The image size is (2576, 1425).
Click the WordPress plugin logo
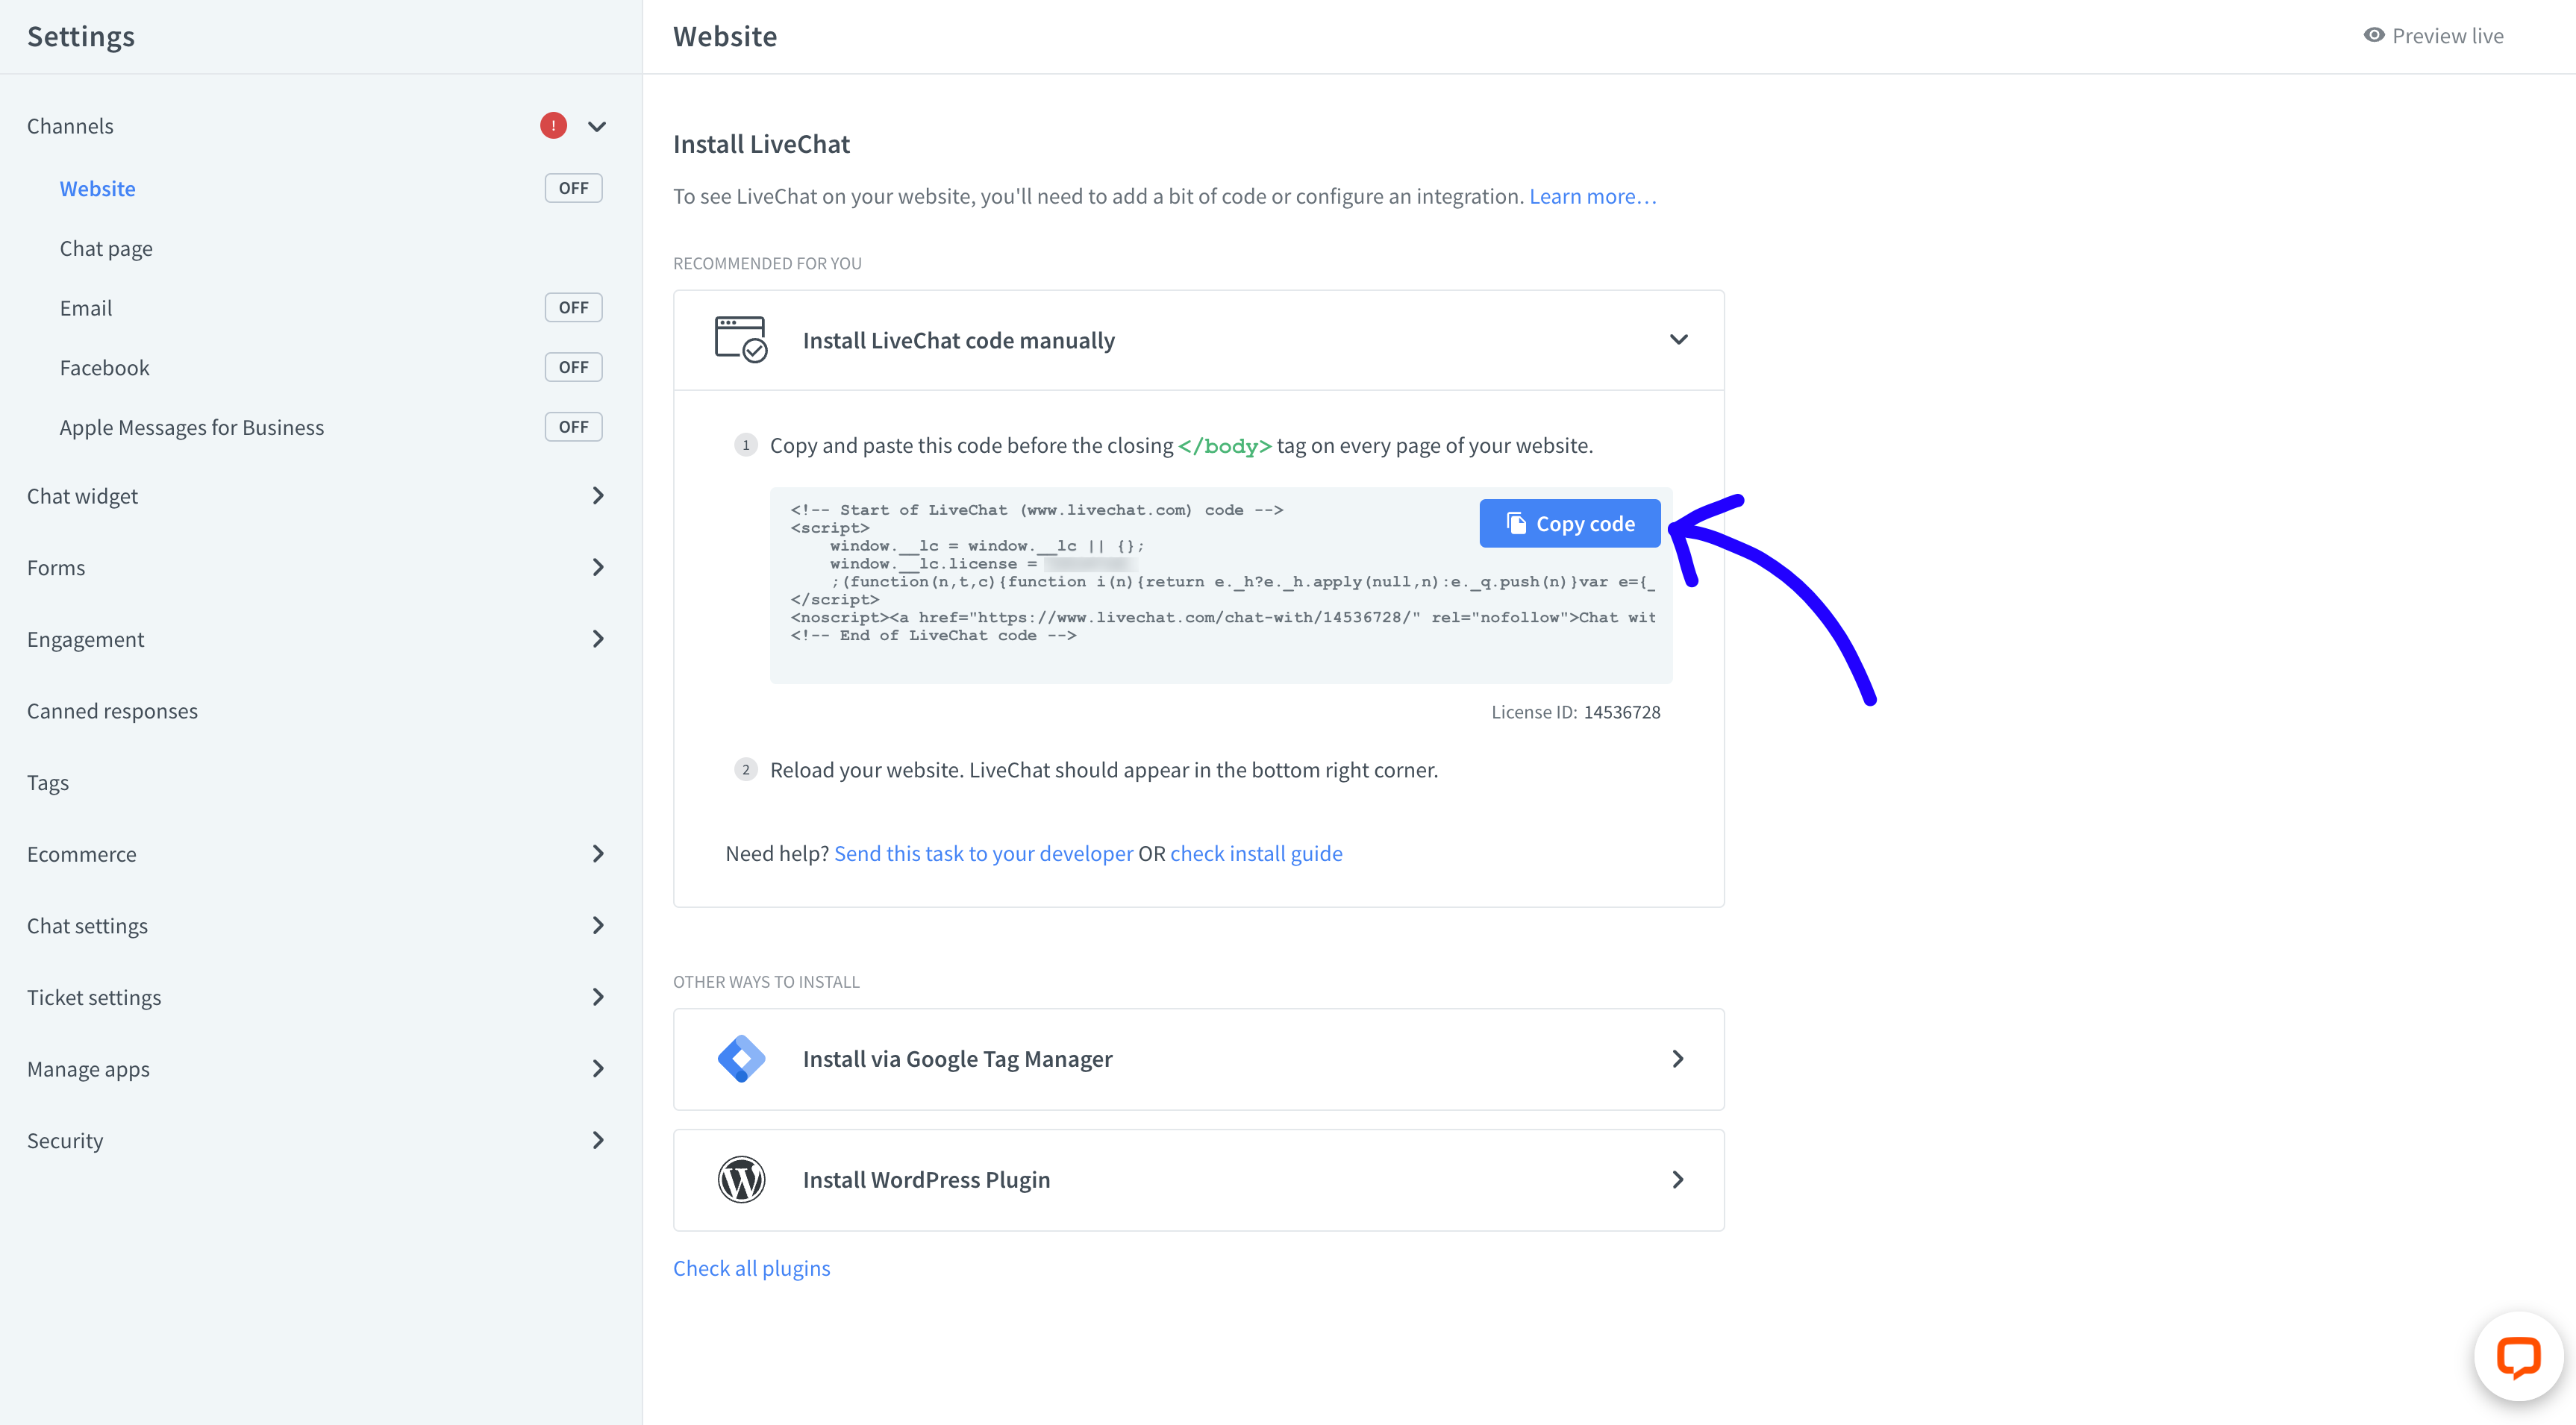tap(741, 1179)
